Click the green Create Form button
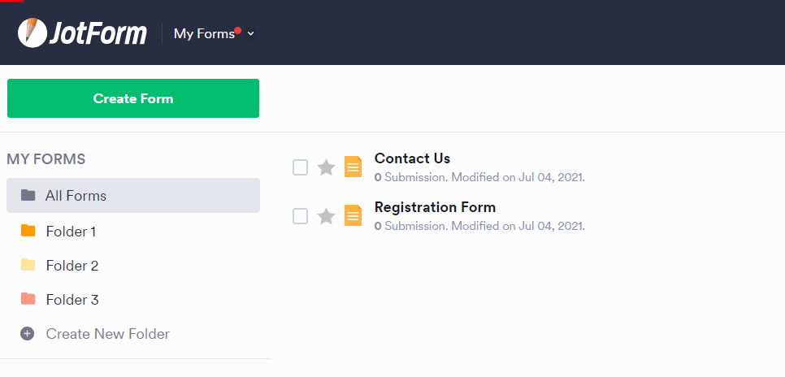The width and height of the screenshot is (785, 377). 133,98
